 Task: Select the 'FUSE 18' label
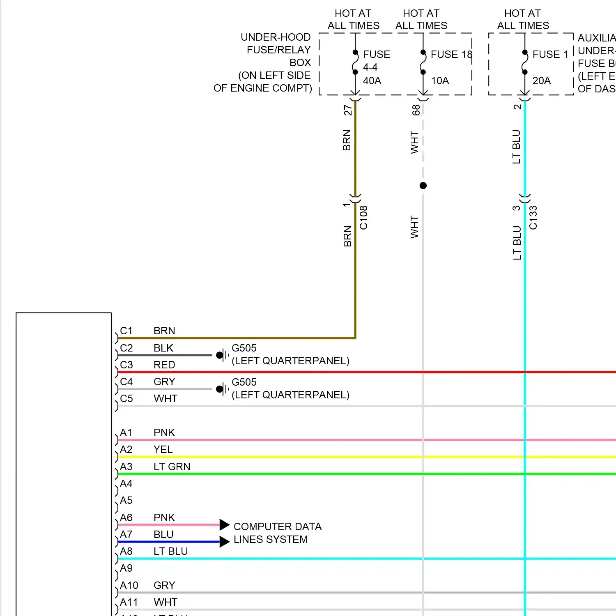pyautogui.click(x=451, y=54)
